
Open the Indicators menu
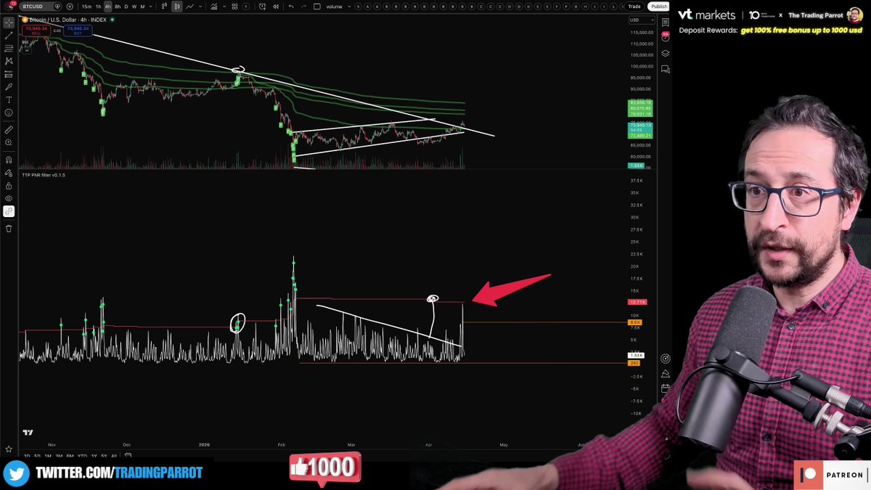(214, 7)
